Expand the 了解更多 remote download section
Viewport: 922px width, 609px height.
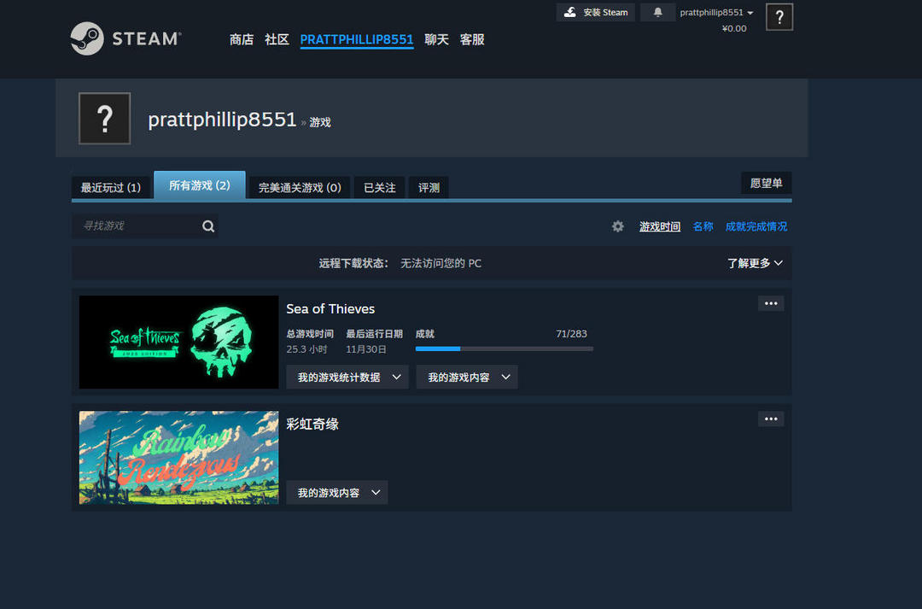[x=755, y=263]
